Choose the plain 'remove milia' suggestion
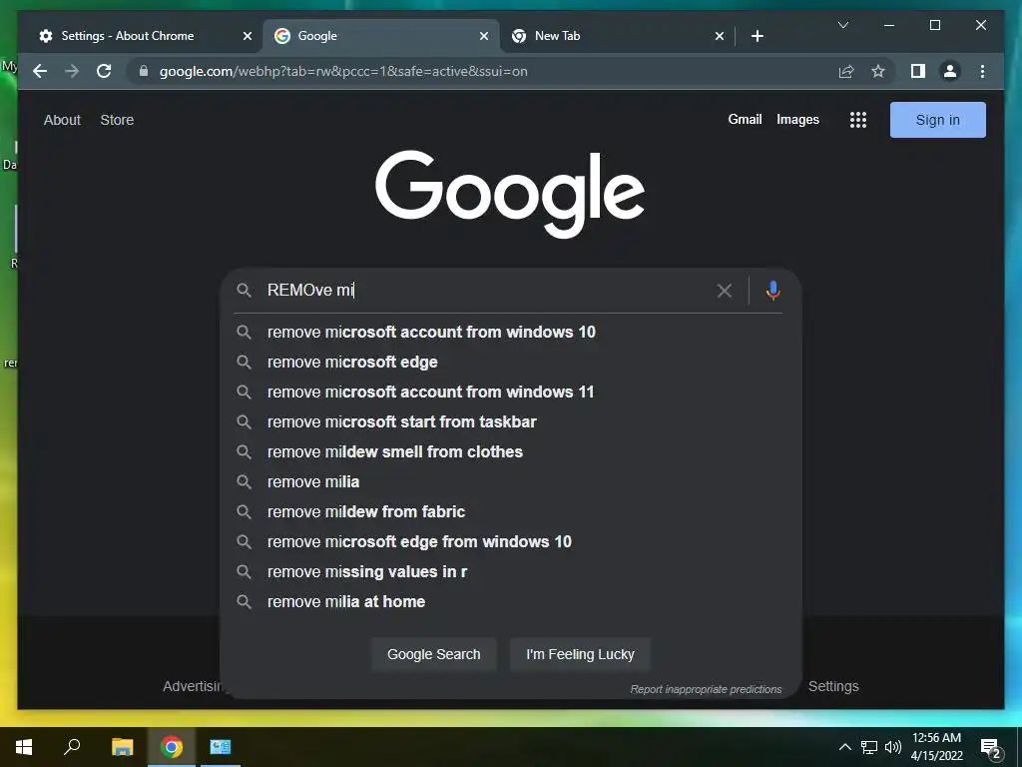 [510, 482]
